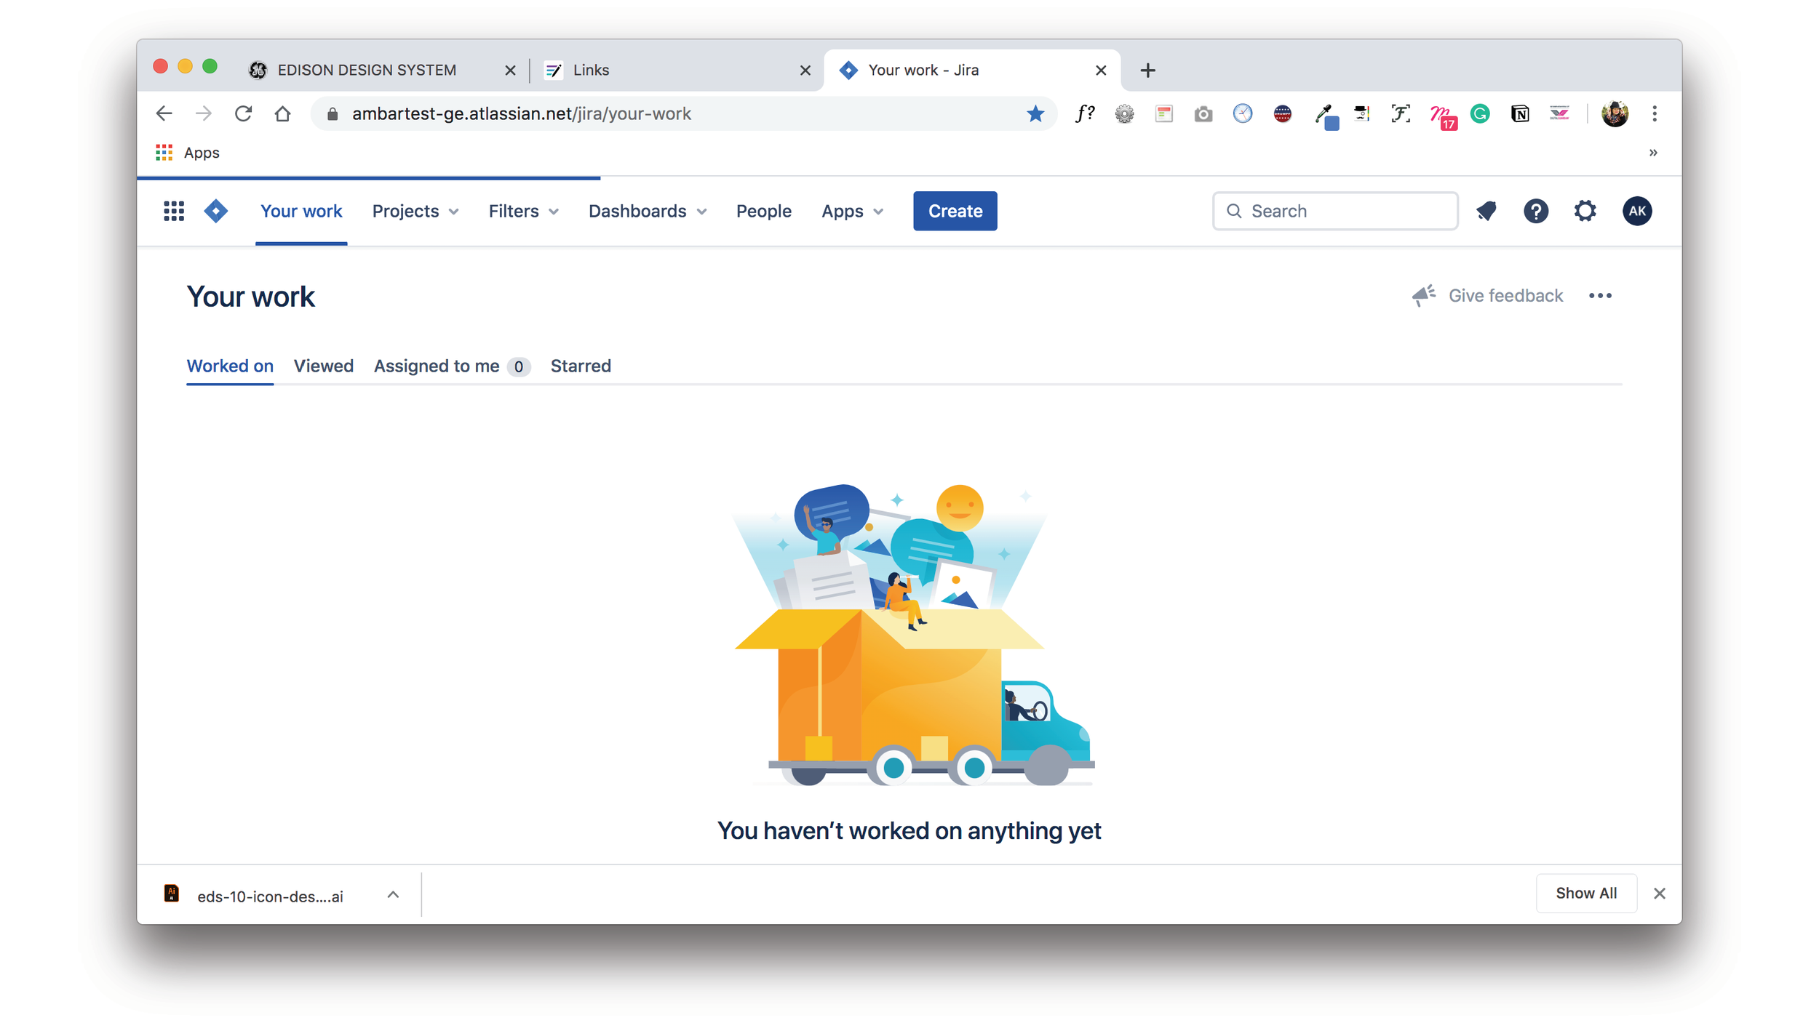This screenshot has height=1023, width=1819.
Task: Open the three-dot more actions menu
Action: tap(1600, 296)
